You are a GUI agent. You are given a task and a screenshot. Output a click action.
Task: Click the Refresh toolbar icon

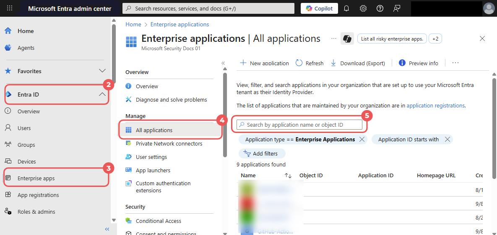click(x=299, y=63)
